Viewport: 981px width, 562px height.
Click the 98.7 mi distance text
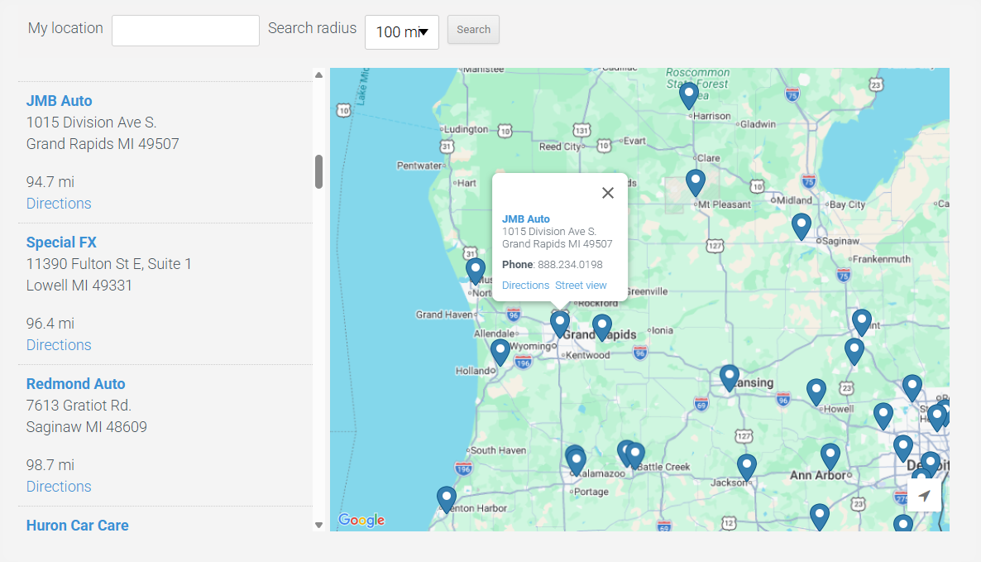(50, 465)
